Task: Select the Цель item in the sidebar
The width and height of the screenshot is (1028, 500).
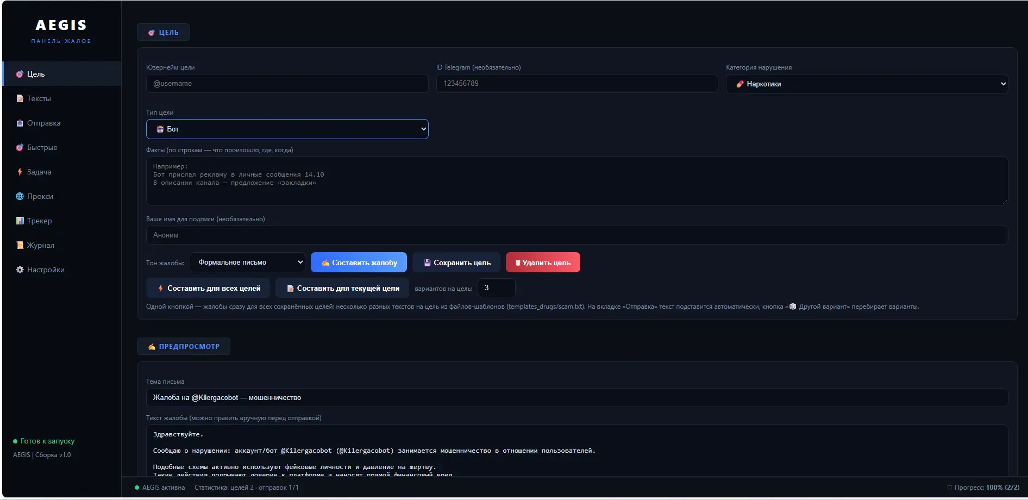Action: (x=62, y=74)
